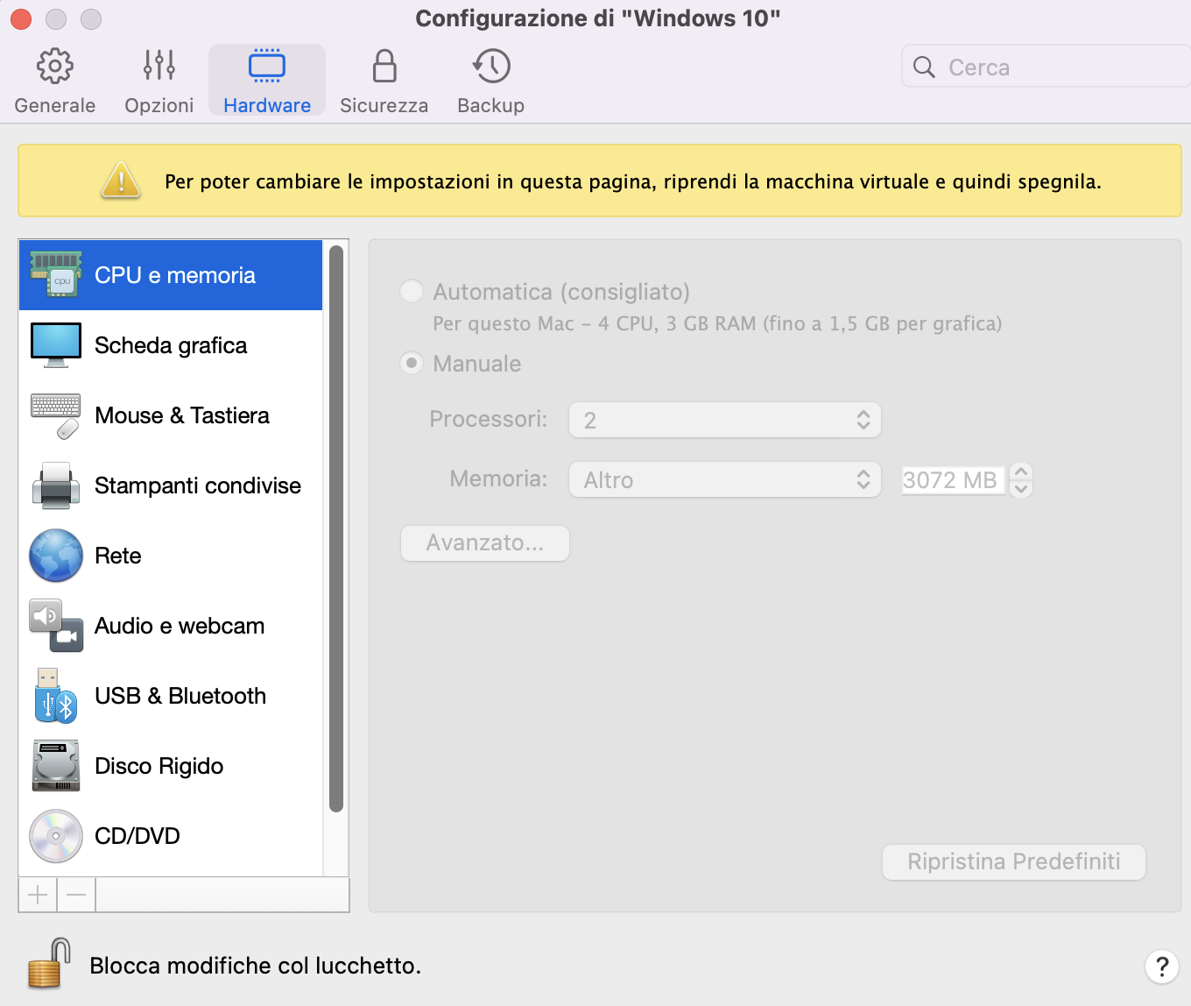The height and width of the screenshot is (1006, 1191).
Task: Click the Audio e webcam icon
Action: pos(56,626)
